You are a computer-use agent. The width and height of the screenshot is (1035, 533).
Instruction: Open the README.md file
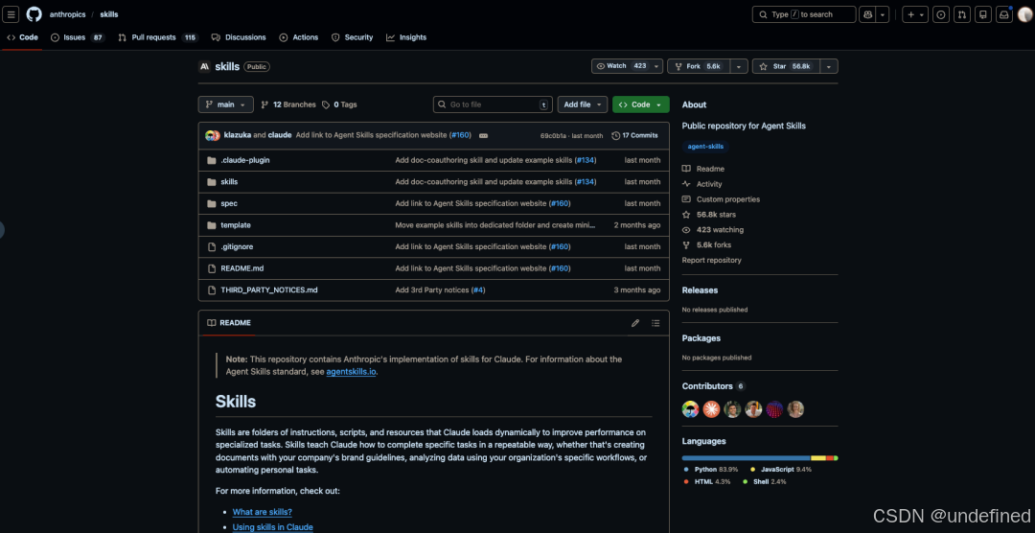coord(242,268)
